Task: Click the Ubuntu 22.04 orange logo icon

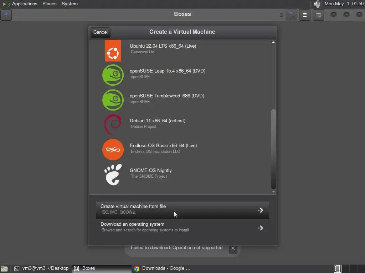Action: (113, 50)
